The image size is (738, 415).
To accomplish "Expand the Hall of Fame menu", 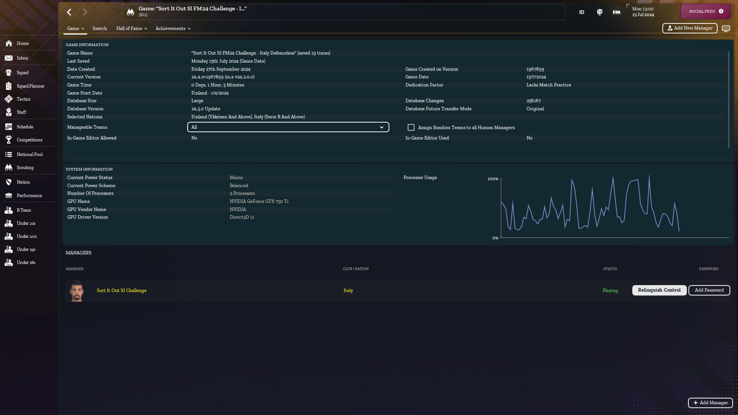I will [131, 28].
